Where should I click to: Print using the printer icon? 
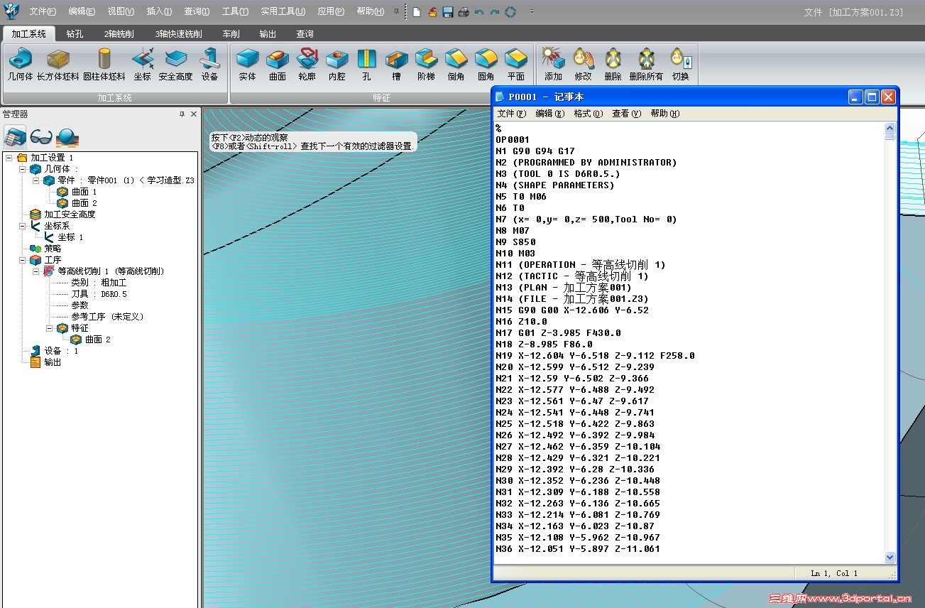click(464, 12)
